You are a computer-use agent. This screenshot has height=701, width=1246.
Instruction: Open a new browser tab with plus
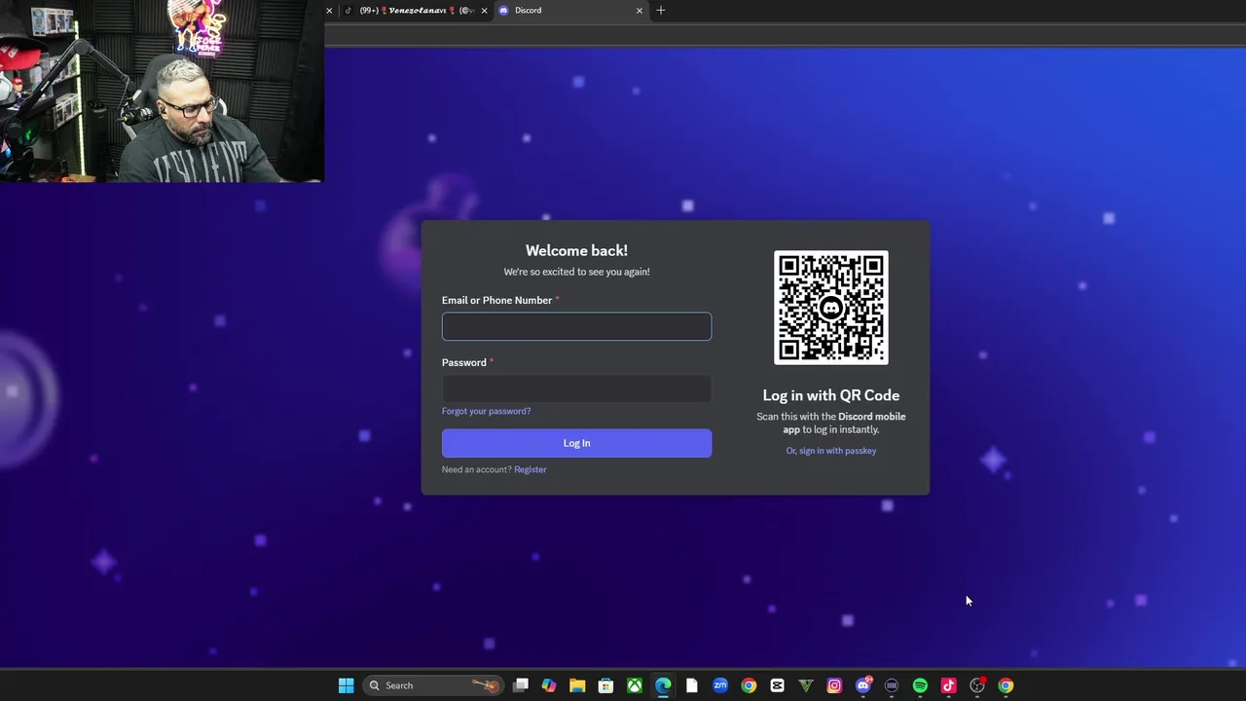pyautogui.click(x=661, y=10)
